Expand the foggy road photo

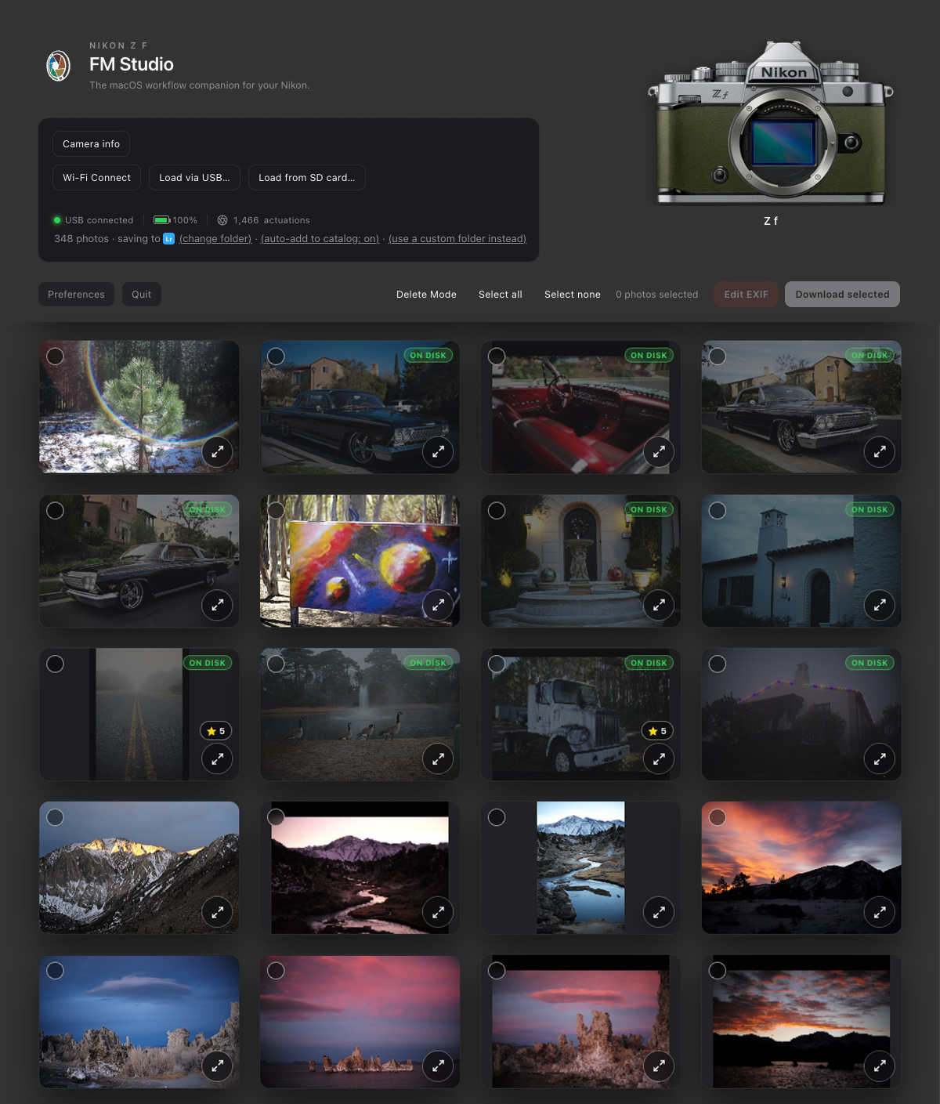pyautogui.click(x=217, y=758)
